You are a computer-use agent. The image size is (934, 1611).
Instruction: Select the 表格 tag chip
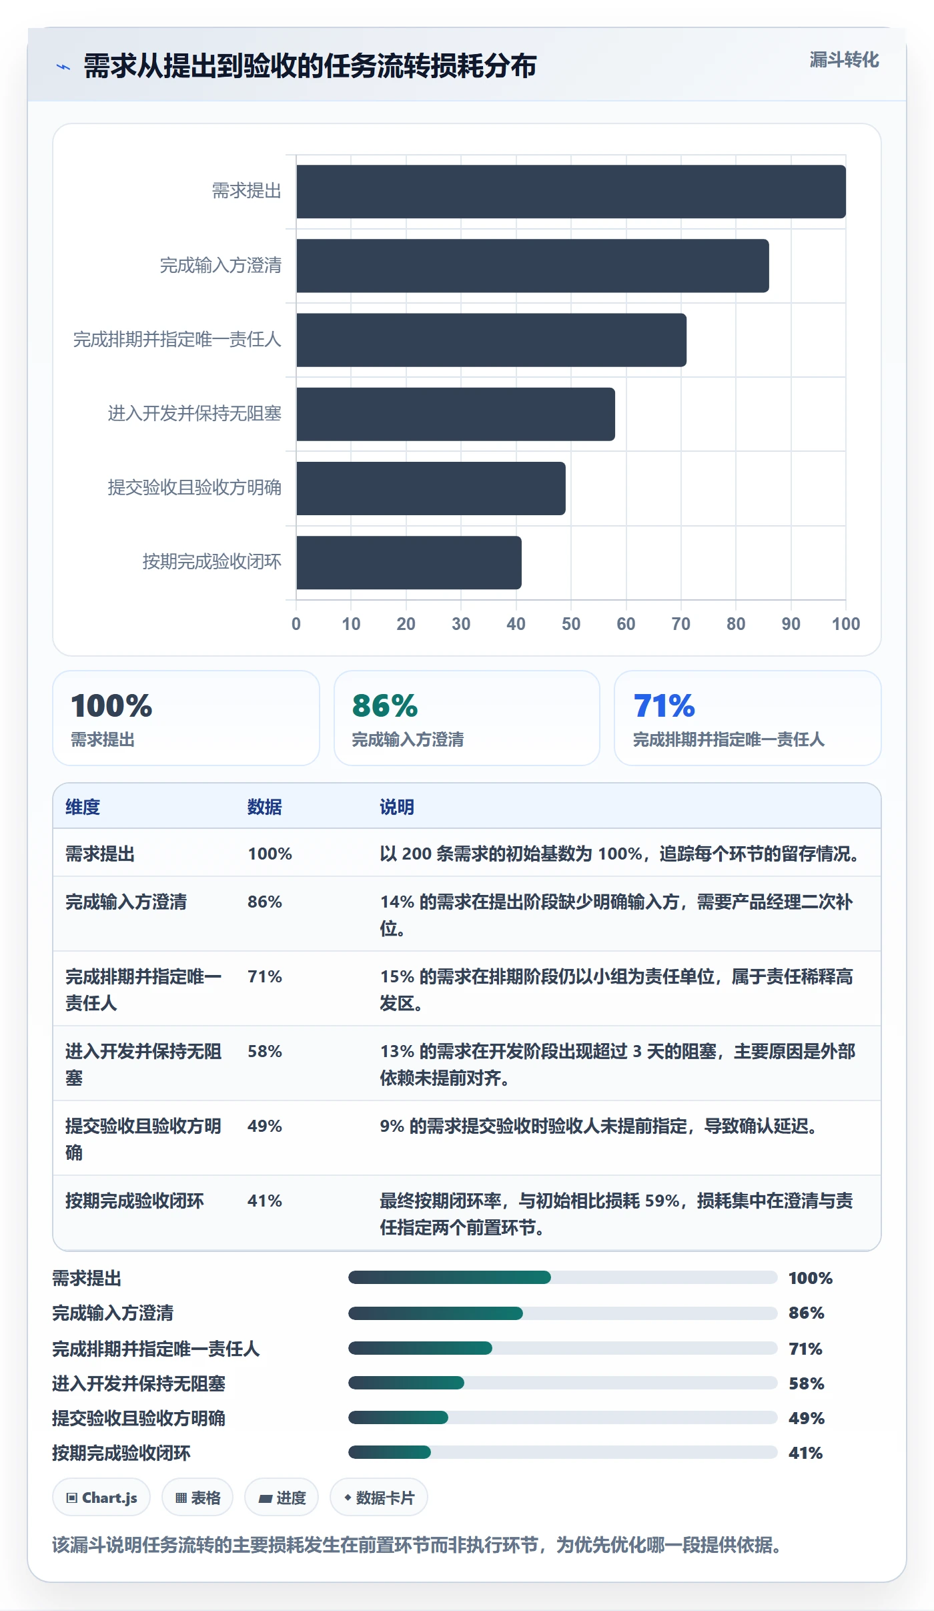197,1498
